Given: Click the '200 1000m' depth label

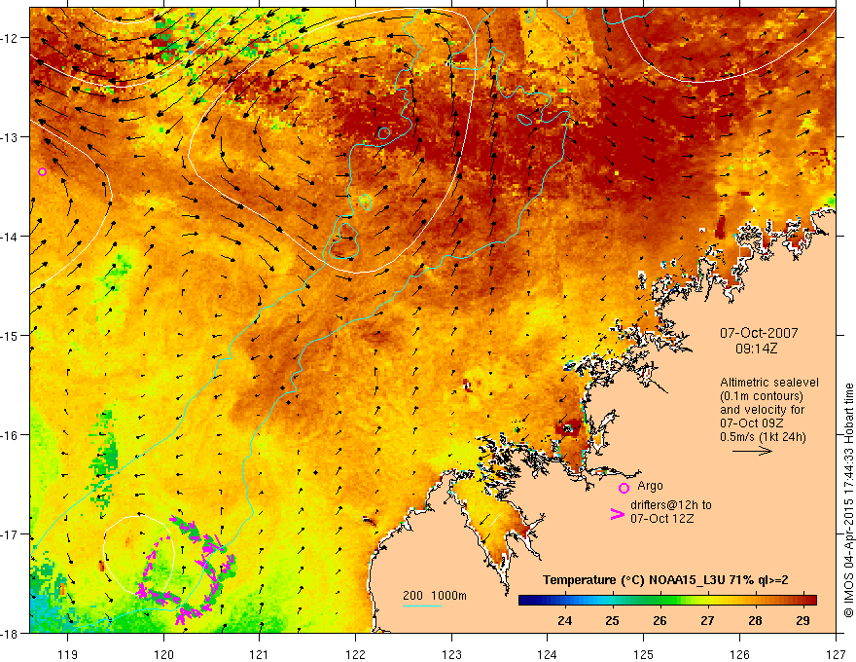Looking at the screenshot, I should point(435,596).
